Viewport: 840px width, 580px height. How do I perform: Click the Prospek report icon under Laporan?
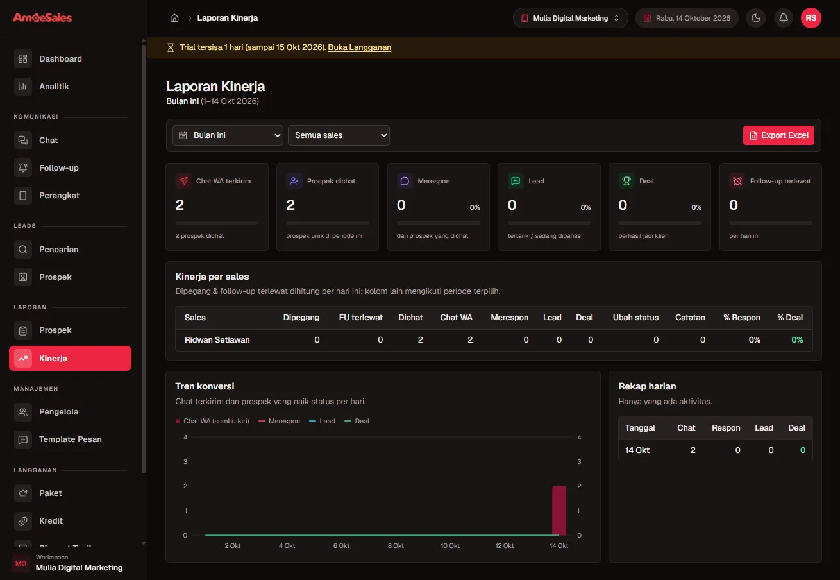pos(23,330)
